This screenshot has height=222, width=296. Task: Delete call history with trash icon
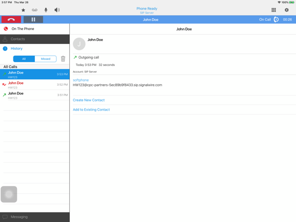tap(63, 58)
